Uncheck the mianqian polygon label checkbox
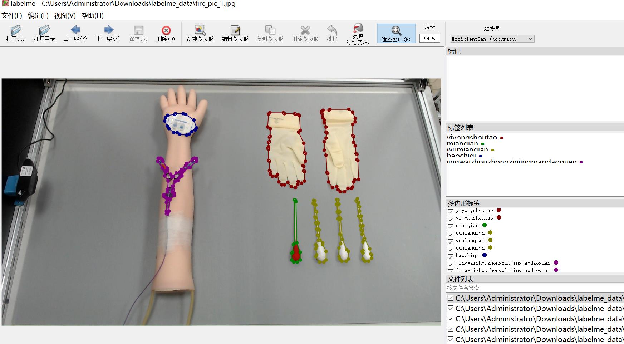Viewport: 624px width, 344px height. (451, 227)
